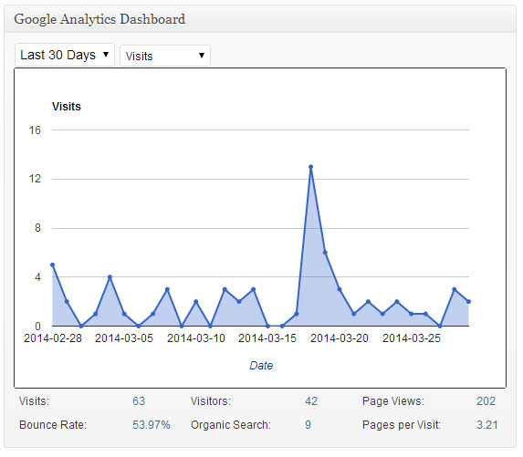Image resolution: width=523 pixels, height=457 pixels.
Task: Click the Organic Search: label
Action: pyautogui.click(x=231, y=425)
